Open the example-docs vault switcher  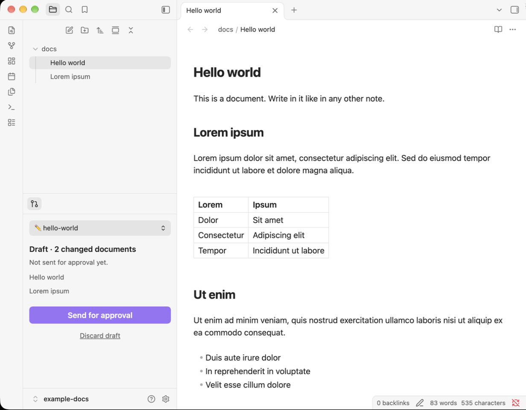61,399
